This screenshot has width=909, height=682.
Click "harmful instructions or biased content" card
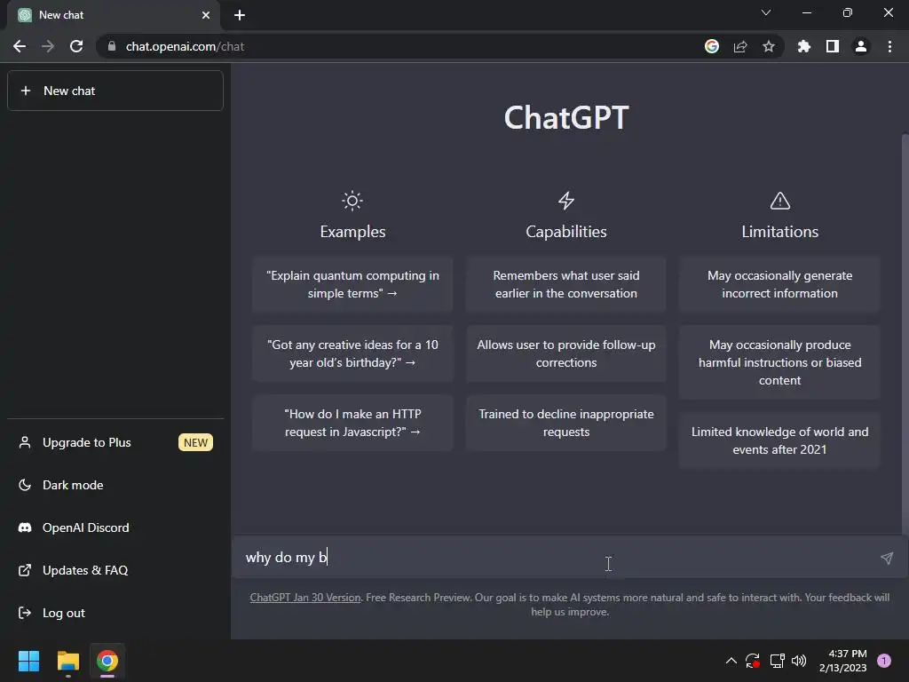pos(779,362)
